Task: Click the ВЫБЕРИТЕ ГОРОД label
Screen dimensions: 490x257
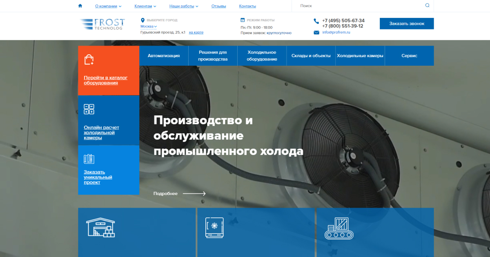Action: coord(162,20)
